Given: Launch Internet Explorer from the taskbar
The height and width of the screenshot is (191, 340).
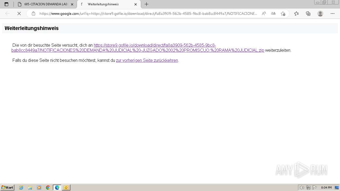Looking at the screenshot, I should (21, 188).
